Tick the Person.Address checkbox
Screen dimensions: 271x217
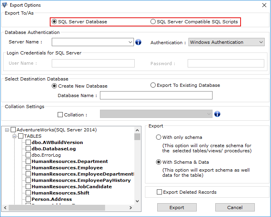coord(28,199)
